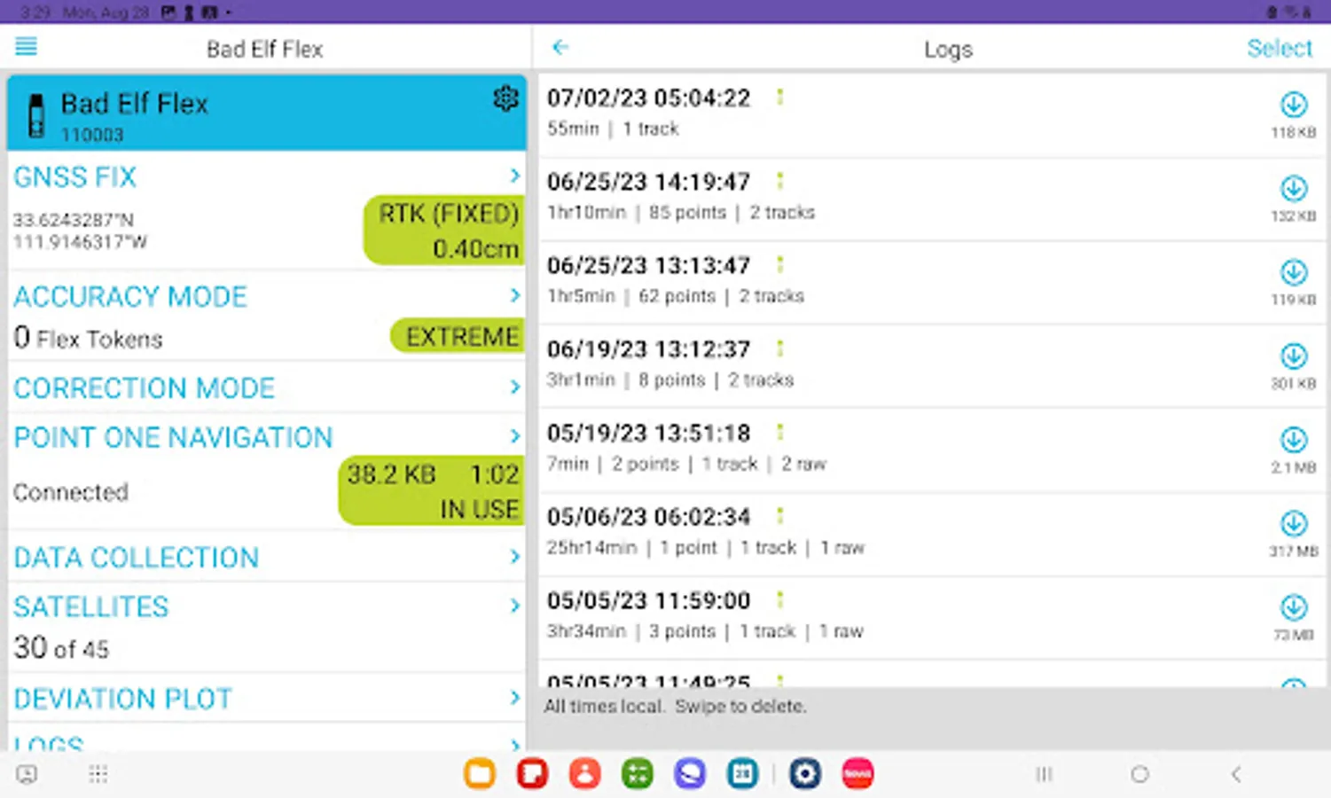The height and width of the screenshot is (798, 1331).
Task: Open device settings gear icon
Action: coord(505,98)
